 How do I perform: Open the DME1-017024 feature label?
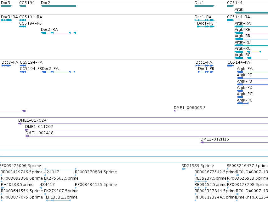click(32, 120)
